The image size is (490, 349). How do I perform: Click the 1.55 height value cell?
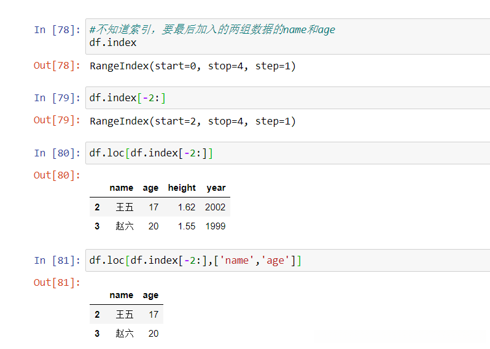coord(186,226)
